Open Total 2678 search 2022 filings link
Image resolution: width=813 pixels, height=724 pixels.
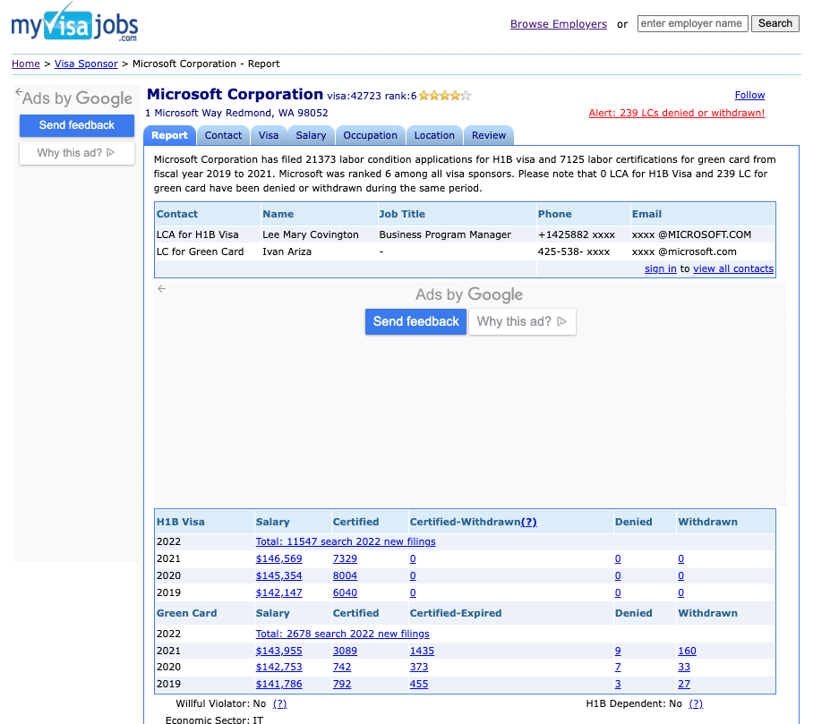[342, 634]
